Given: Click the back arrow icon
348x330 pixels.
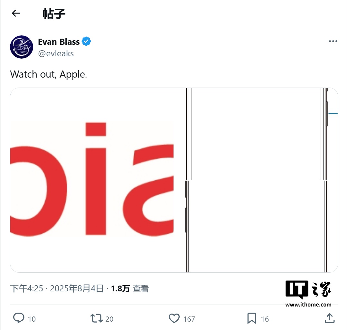Looking at the screenshot, I should 16,13.
